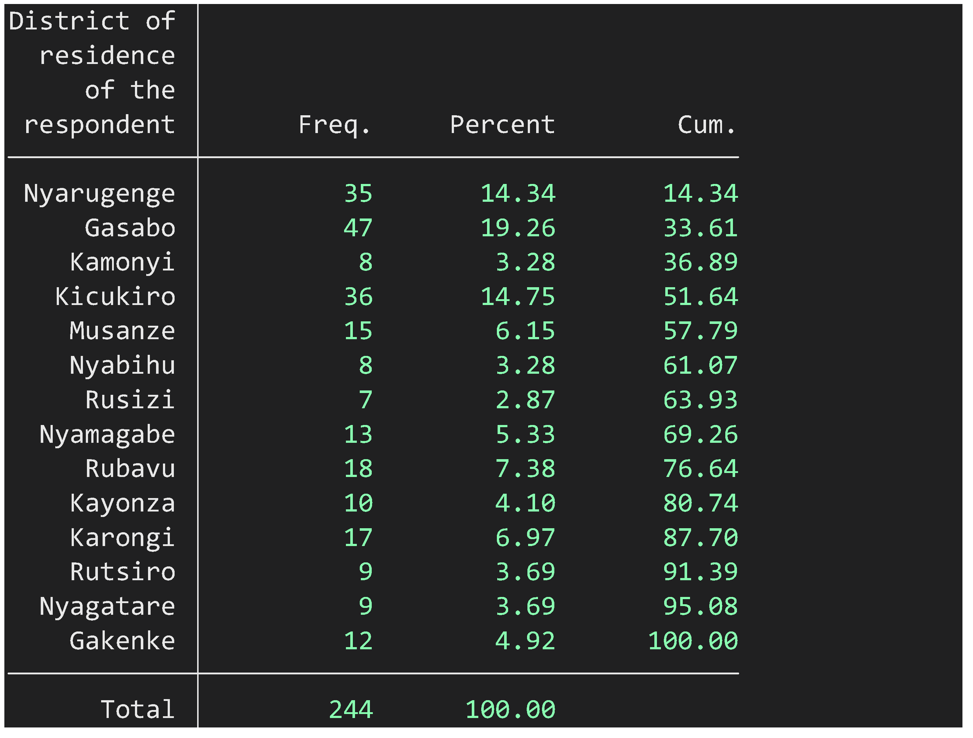Select the Rusizi row label
The image size is (973, 738).
click(130, 400)
